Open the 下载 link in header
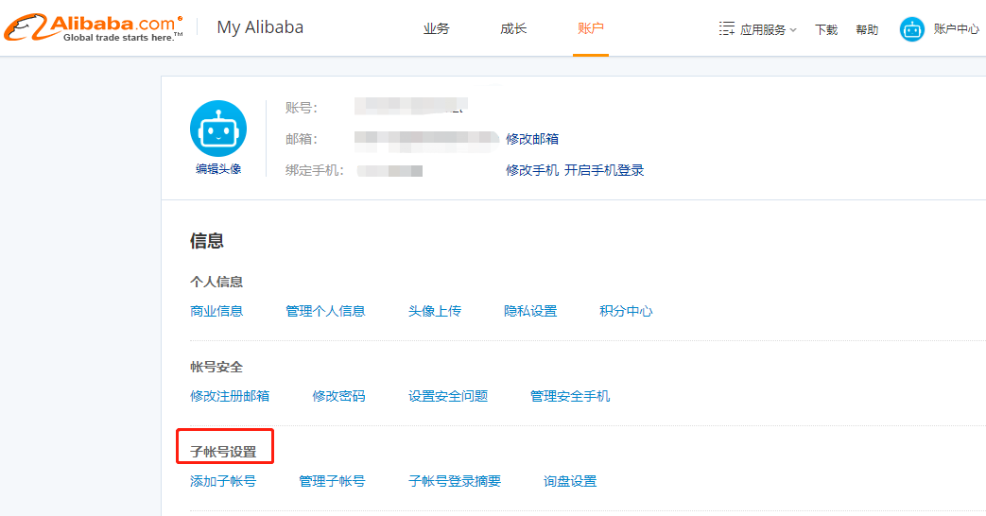Viewport: 986px width, 516px height. tap(826, 29)
